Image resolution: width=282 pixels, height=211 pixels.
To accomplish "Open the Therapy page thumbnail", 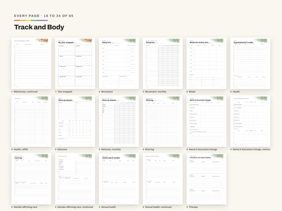I will pos(207,179).
